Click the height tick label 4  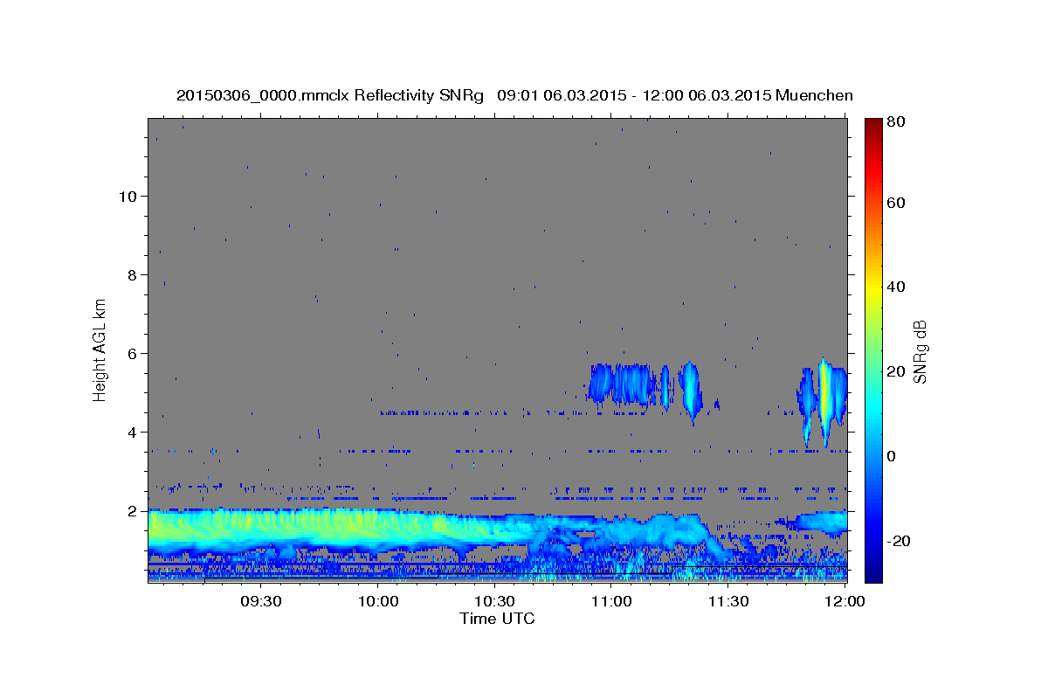[134, 432]
